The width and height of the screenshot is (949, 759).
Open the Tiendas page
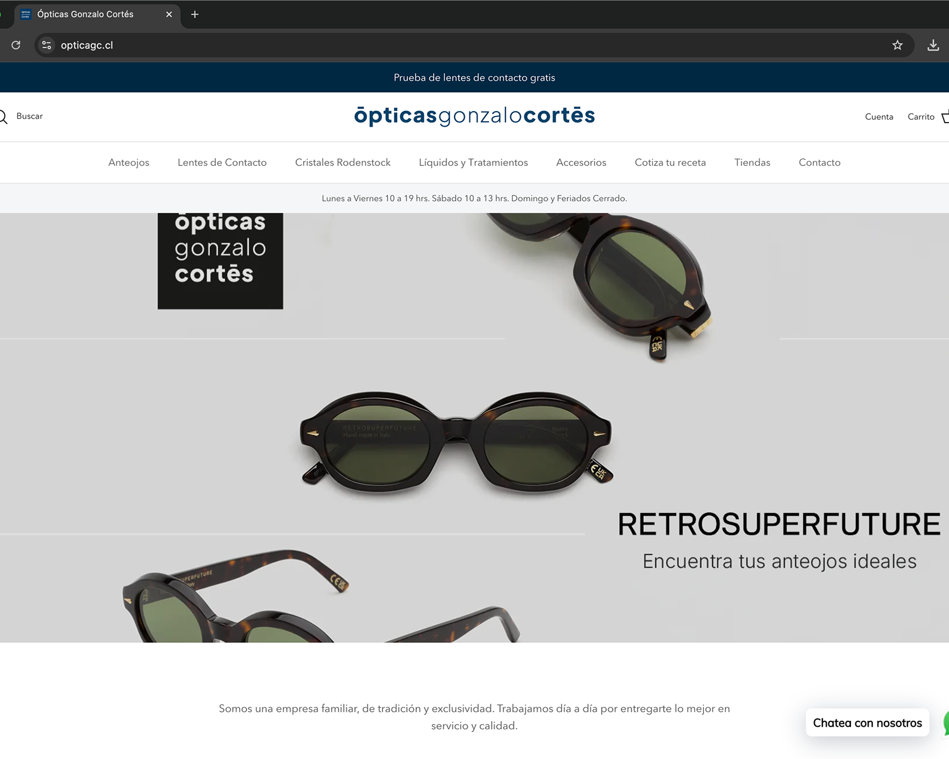tap(752, 162)
